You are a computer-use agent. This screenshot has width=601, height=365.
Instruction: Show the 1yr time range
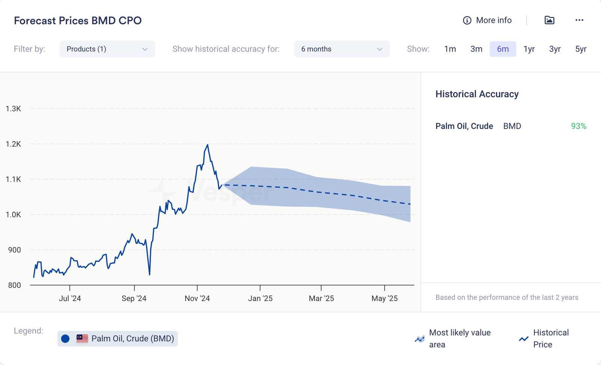[x=529, y=49]
